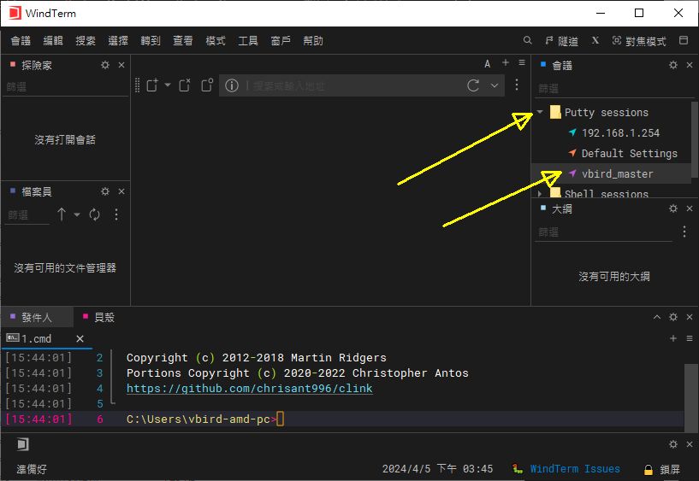The image size is (699, 481).
Task: Open the 工具 menu
Action: [248, 41]
